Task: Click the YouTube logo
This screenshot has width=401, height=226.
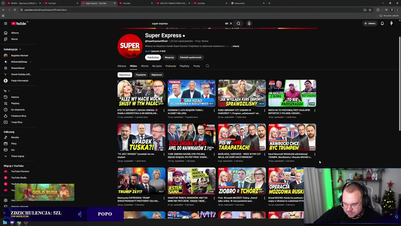Action: tap(19, 24)
